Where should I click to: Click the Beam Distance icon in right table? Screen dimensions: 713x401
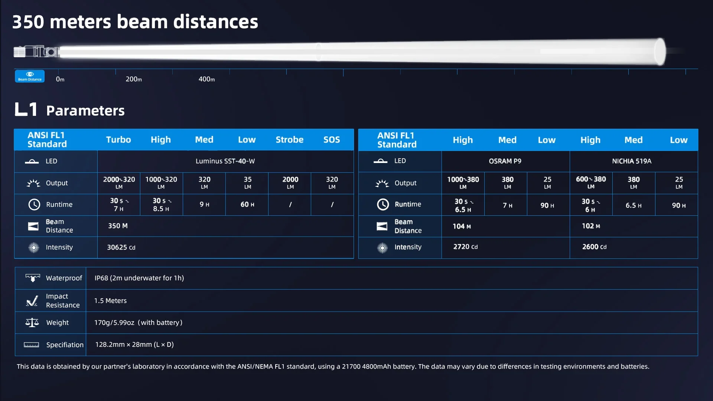click(x=382, y=226)
